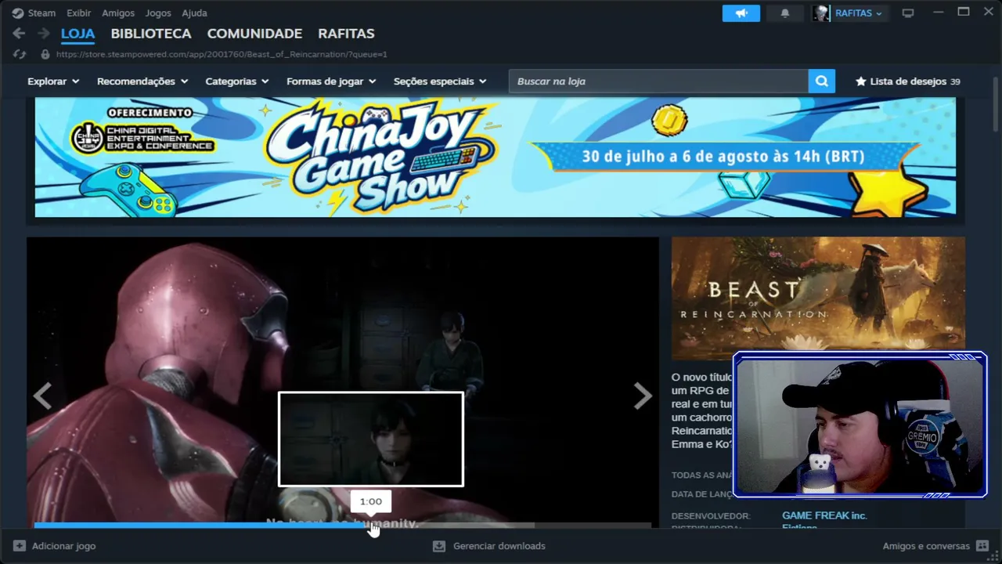Click the GAME FREAK inc. developer link

coord(824,516)
